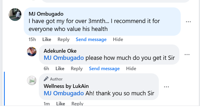Image resolution: width=200 pixels, height=108 pixels.
Task: Reply to MJ Ombugado's comment
Action: 63,39
